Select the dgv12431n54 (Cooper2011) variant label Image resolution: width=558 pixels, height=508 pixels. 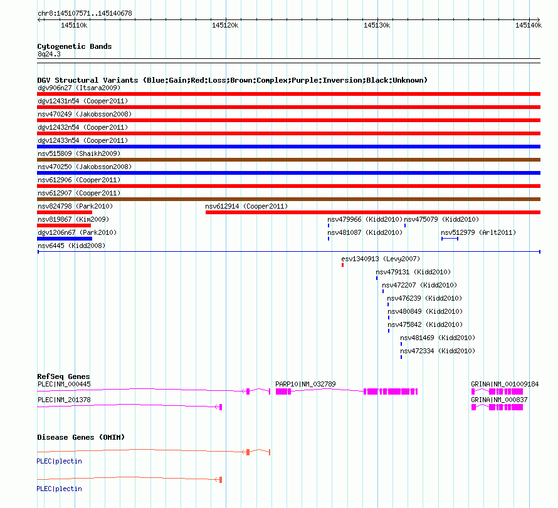[x=83, y=101]
